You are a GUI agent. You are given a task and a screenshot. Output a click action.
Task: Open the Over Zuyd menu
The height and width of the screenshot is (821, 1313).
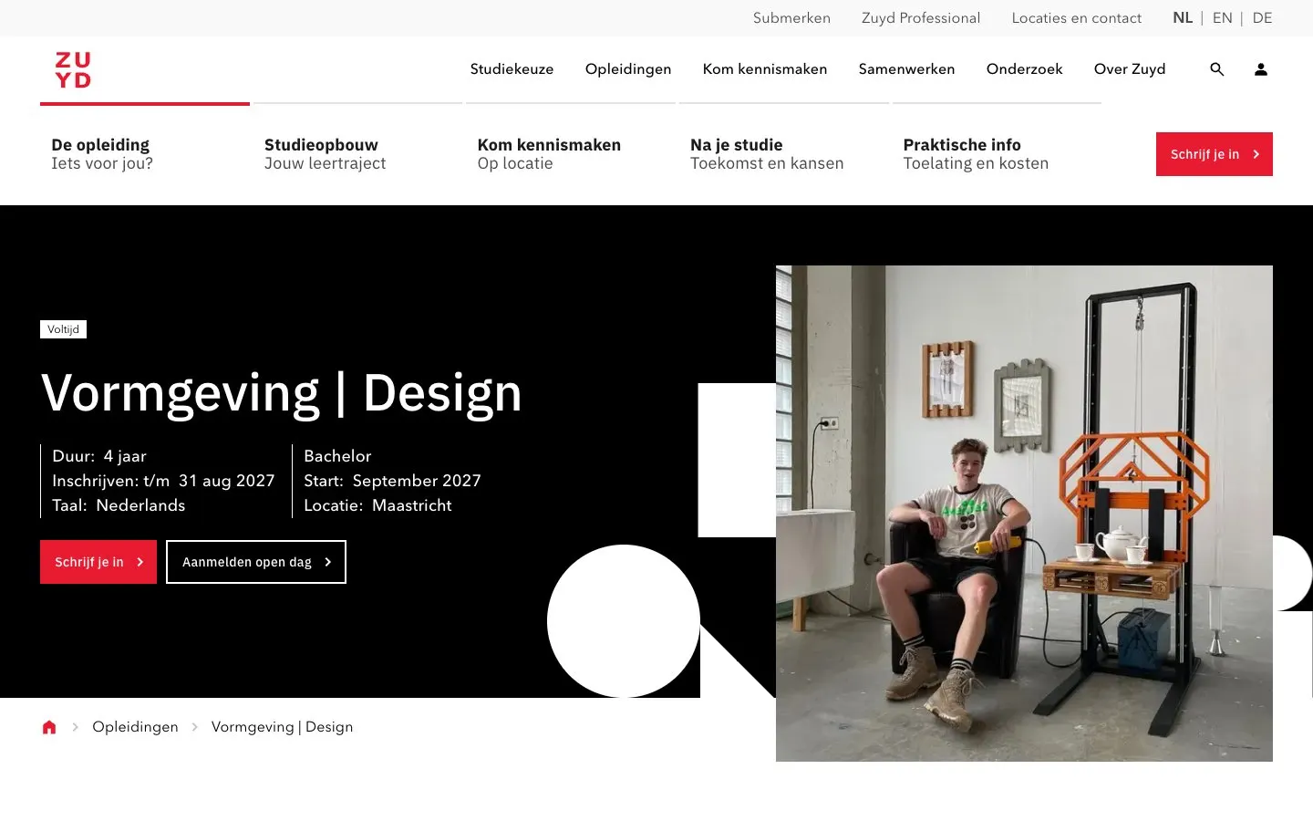pos(1130,69)
